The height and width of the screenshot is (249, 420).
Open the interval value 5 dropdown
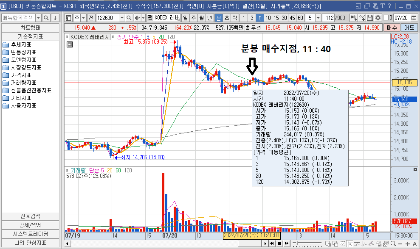pos(318,18)
